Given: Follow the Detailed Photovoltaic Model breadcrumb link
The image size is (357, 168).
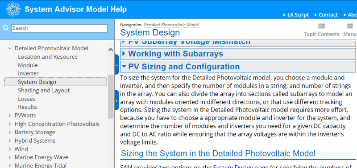Looking at the screenshot, I should pos(171,25).
